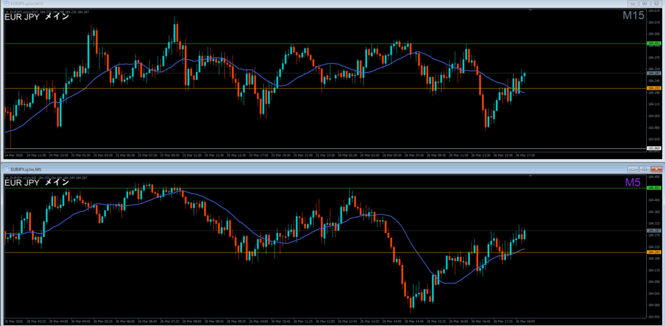
Task: Select the green 184.451 price label in M15 chart
Action: point(653,44)
